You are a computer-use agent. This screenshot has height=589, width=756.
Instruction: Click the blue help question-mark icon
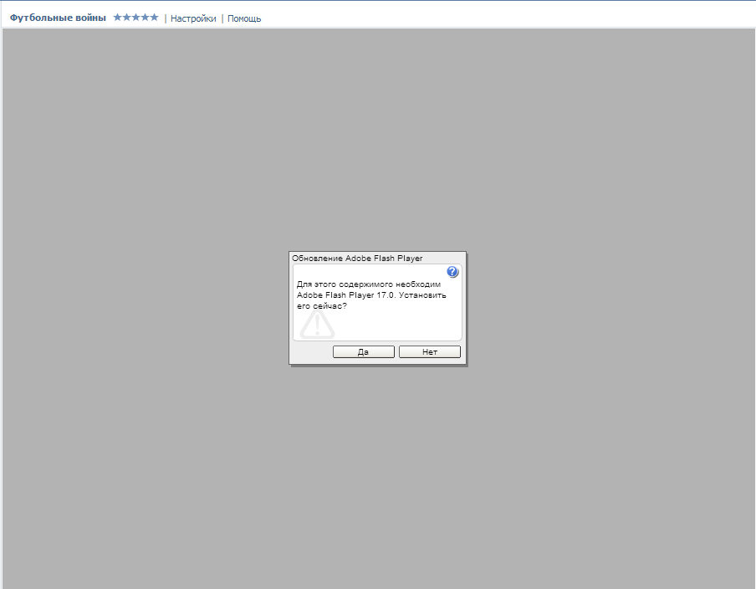[452, 272]
